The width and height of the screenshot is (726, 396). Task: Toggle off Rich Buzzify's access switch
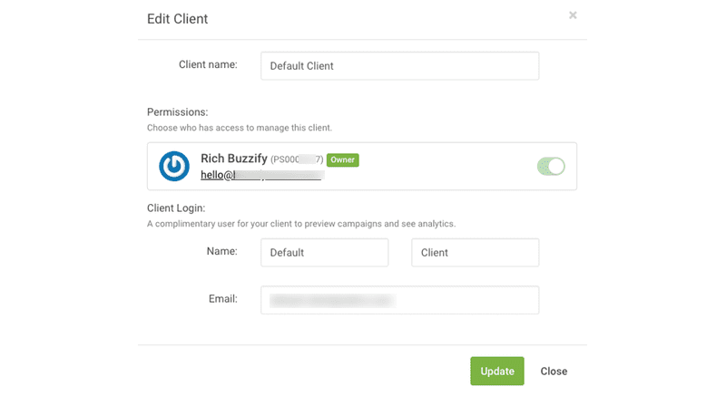coord(551,166)
